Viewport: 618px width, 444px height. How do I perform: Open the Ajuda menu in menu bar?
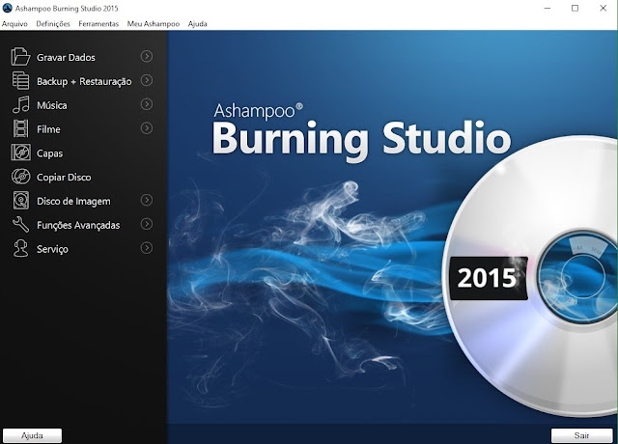(x=197, y=24)
